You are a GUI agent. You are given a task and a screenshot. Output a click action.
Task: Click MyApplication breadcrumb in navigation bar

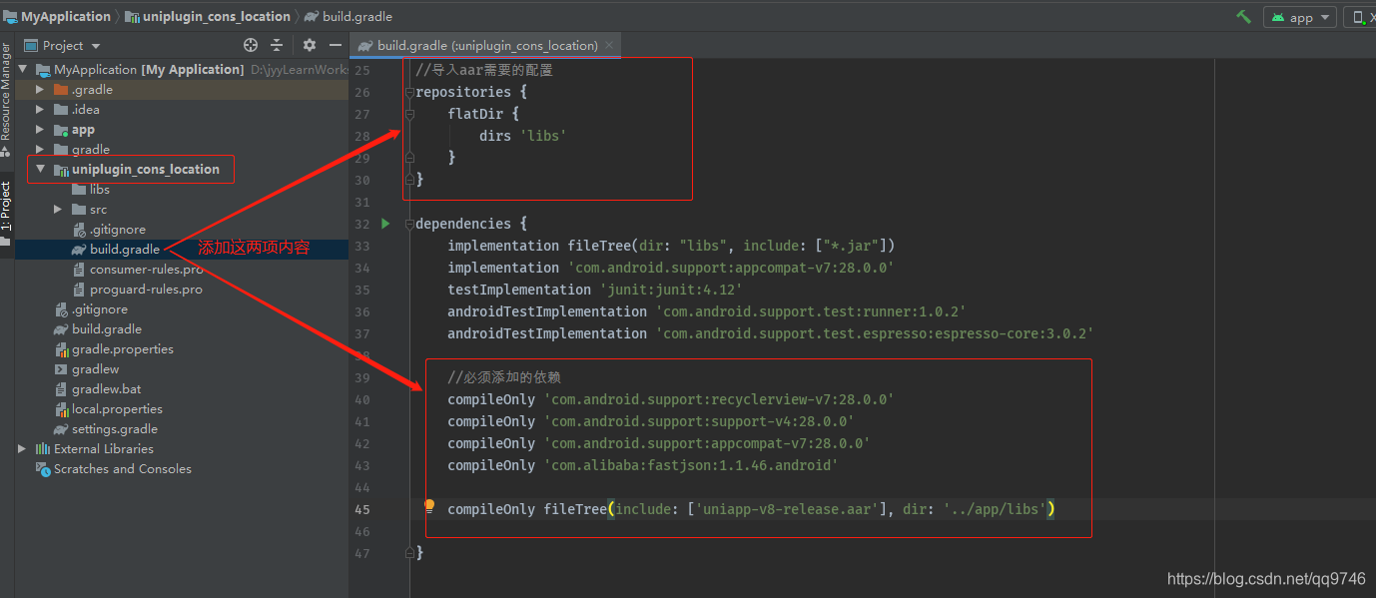57,16
